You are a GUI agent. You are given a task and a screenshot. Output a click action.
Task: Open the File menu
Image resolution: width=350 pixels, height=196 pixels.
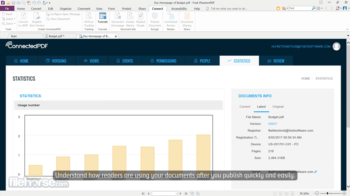point(7,8)
